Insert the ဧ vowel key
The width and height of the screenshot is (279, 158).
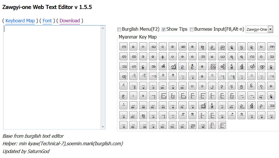(202, 66)
